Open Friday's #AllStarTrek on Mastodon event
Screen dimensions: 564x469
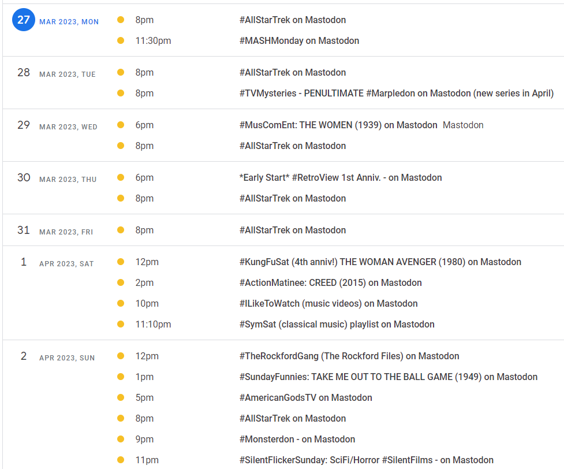(x=293, y=230)
